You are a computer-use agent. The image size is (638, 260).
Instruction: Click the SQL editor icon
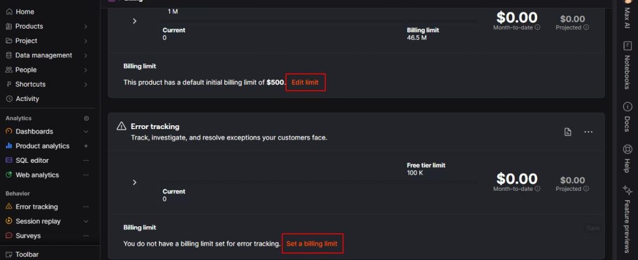click(9, 160)
